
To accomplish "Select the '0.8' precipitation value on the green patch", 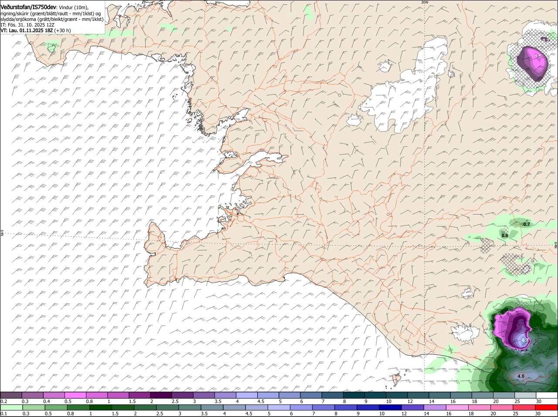I will pyautogui.click(x=505, y=235).
